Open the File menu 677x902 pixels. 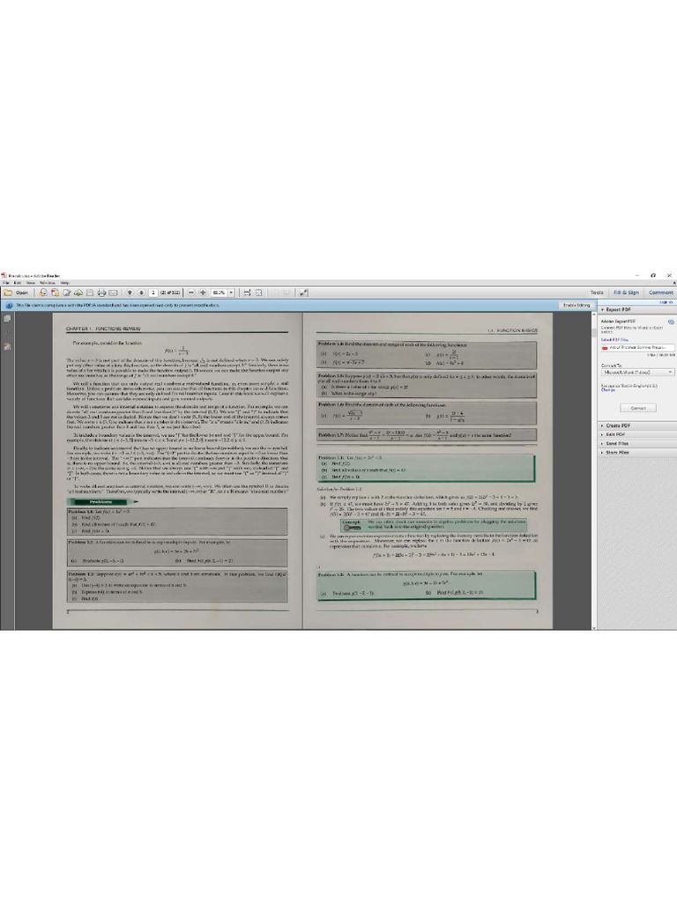pyautogui.click(x=6, y=283)
